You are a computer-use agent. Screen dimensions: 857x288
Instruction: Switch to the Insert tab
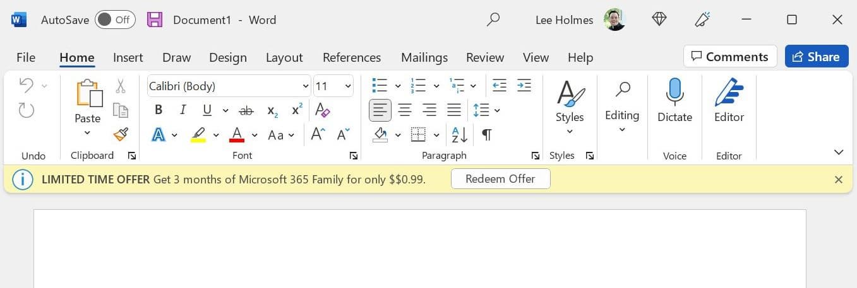tap(128, 57)
